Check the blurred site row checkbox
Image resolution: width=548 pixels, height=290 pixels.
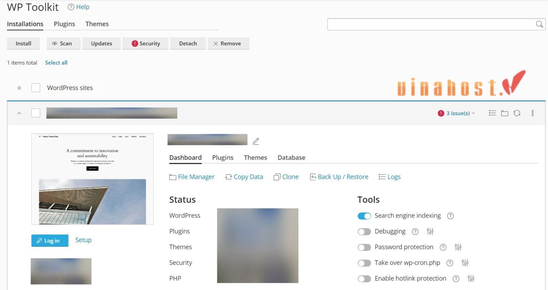click(36, 113)
